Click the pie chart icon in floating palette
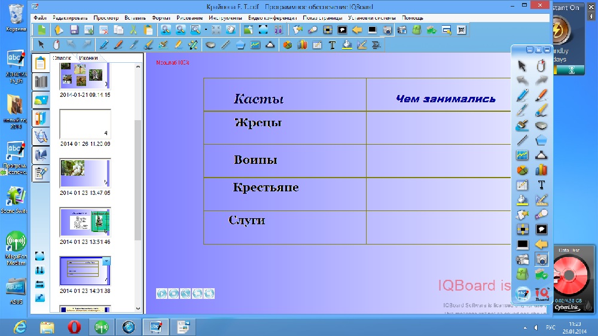Viewport: 598px width, 336px height. coord(522,170)
